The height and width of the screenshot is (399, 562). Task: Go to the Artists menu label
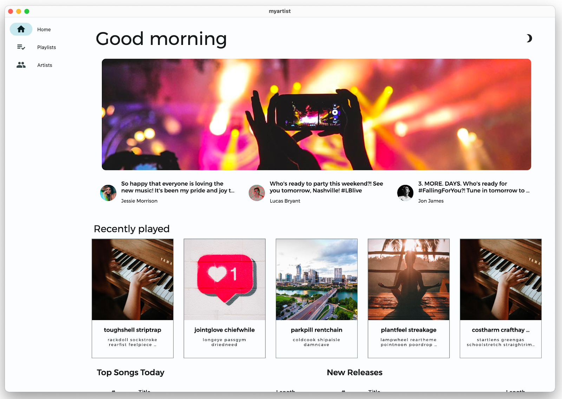[x=45, y=65]
